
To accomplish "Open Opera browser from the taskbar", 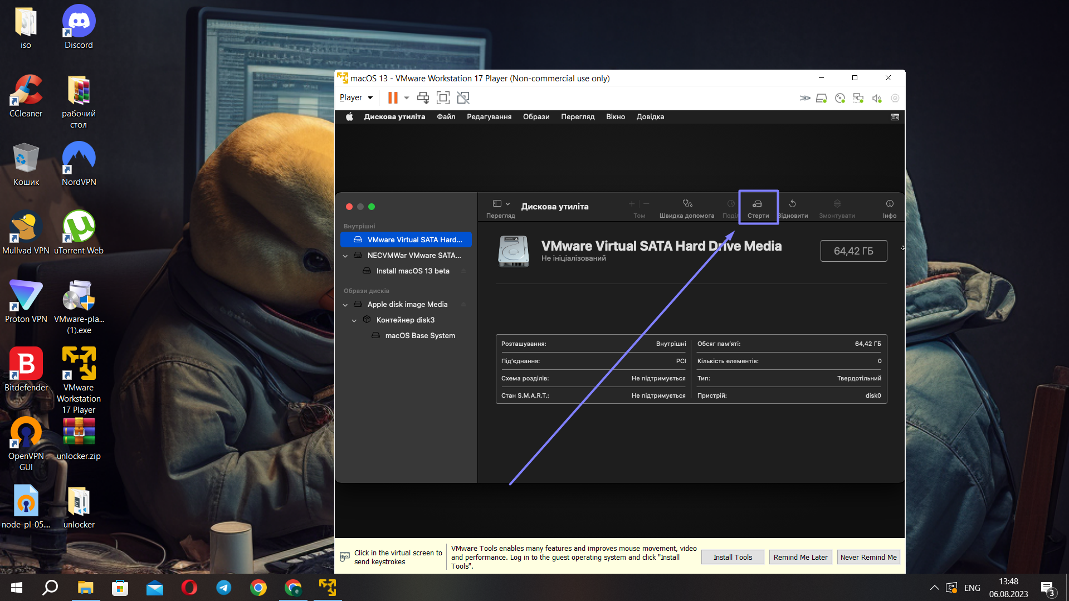I will pos(189,588).
